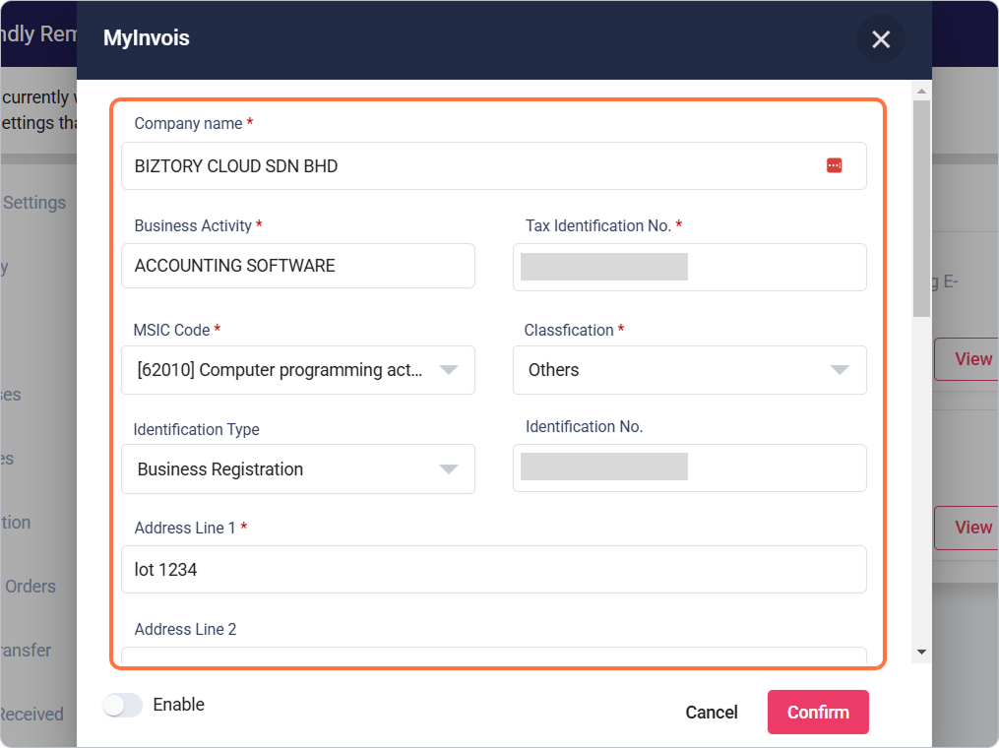Click the MSIC Code dropdown arrow
The image size is (999, 748).
[x=449, y=370]
